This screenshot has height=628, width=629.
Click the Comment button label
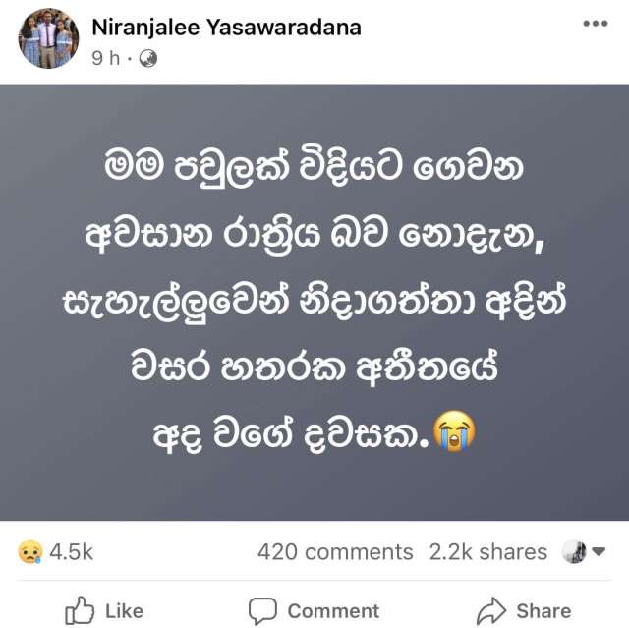(333, 611)
